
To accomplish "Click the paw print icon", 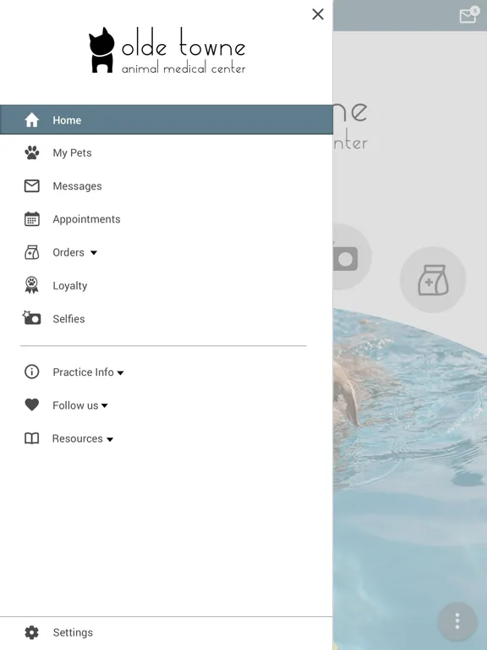I will tap(32, 153).
